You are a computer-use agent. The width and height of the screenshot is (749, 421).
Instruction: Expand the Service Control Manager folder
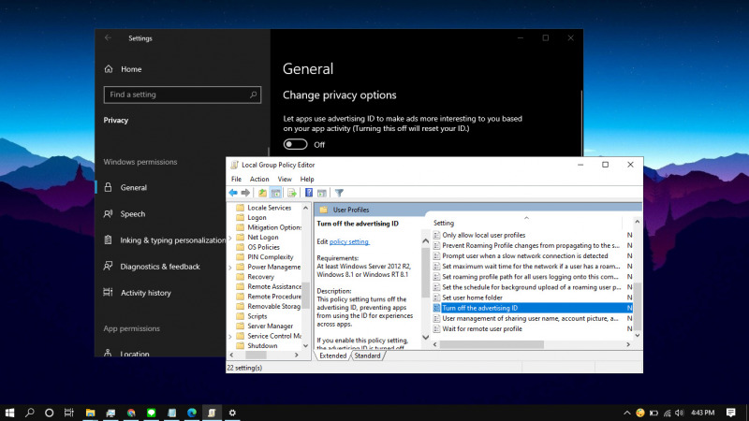point(230,336)
